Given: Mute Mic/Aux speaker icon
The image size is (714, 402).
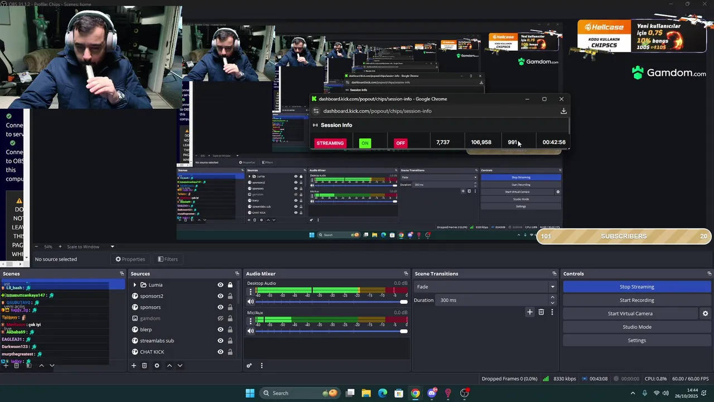Looking at the screenshot, I should pos(250,331).
